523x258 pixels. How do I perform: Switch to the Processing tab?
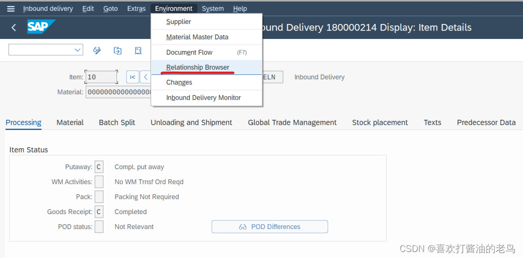(23, 122)
